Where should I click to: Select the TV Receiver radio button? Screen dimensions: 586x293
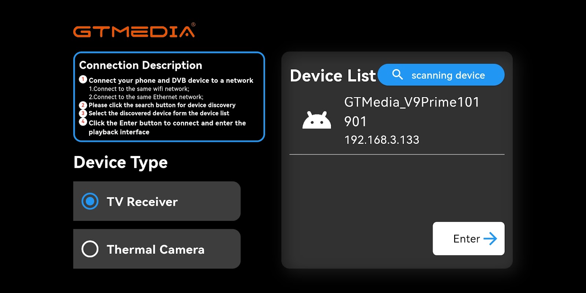click(90, 201)
